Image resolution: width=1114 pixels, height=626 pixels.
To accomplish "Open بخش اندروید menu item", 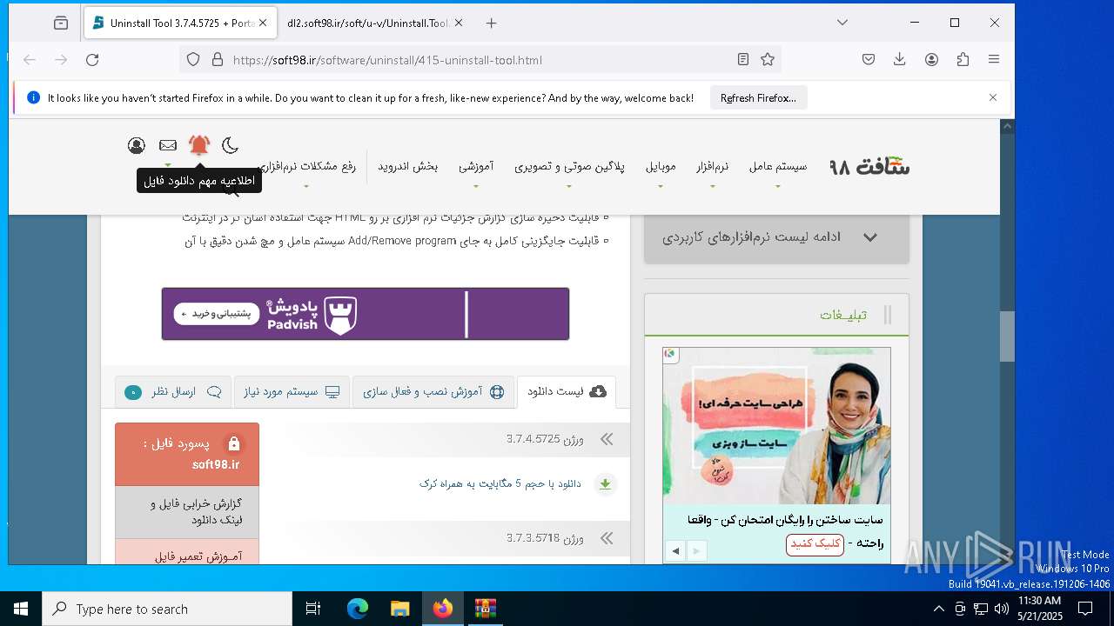I will (x=407, y=166).
